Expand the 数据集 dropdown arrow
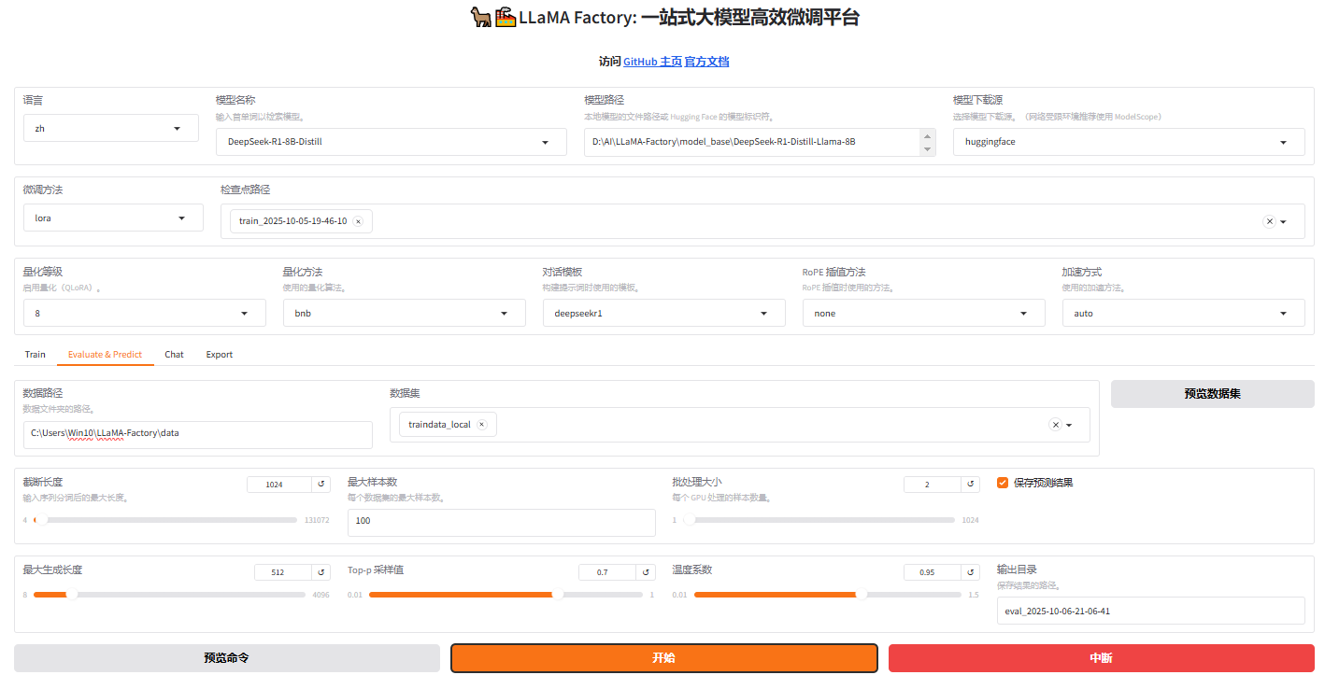 point(1069,425)
